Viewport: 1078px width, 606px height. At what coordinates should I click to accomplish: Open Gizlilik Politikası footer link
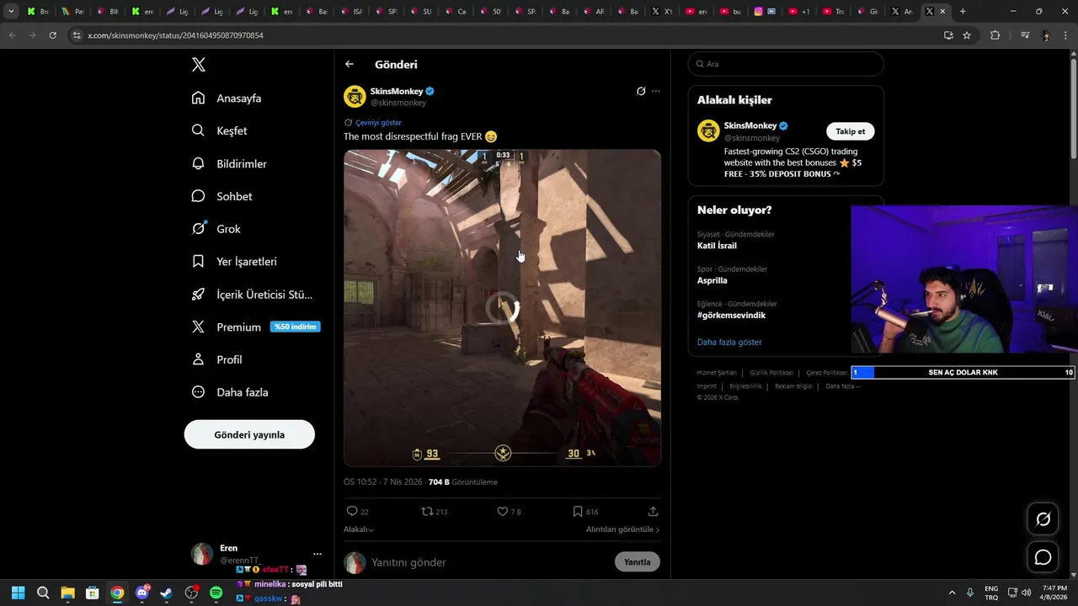tap(771, 373)
